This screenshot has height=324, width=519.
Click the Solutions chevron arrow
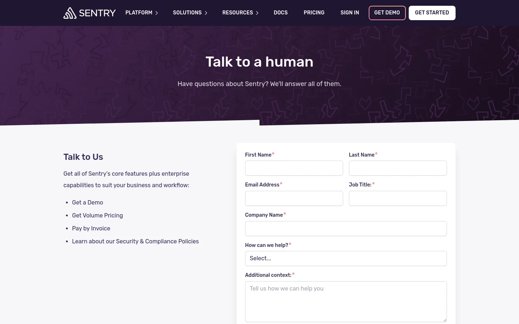(x=206, y=13)
